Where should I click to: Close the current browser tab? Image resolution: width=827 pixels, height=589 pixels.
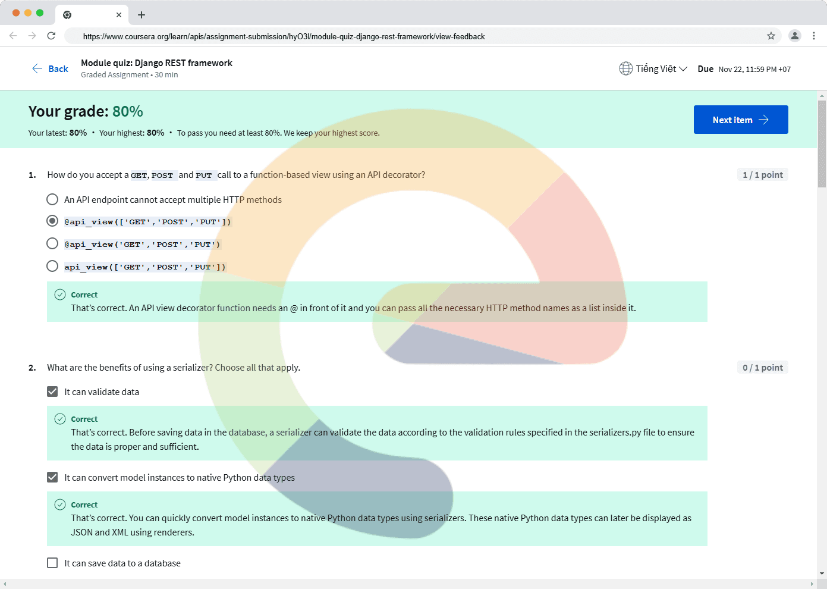(119, 15)
